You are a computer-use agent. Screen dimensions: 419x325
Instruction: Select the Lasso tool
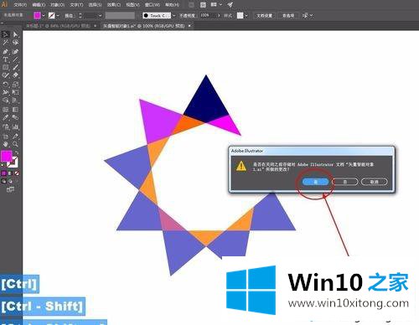(15, 43)
